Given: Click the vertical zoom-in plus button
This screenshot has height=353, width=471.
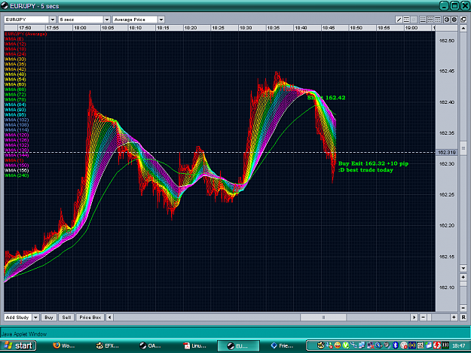Looking at the screenshot, I should [463, 277].
